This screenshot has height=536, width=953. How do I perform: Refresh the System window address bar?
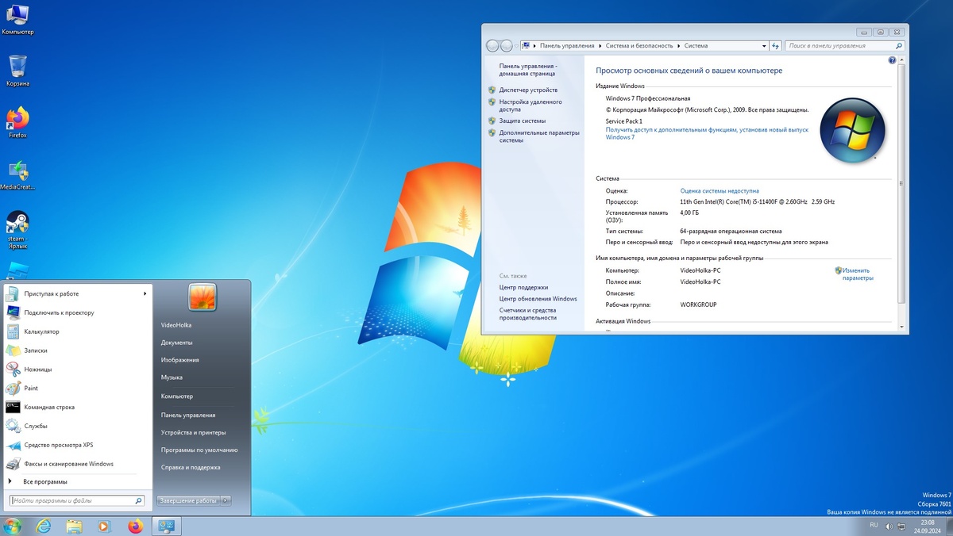776,46
